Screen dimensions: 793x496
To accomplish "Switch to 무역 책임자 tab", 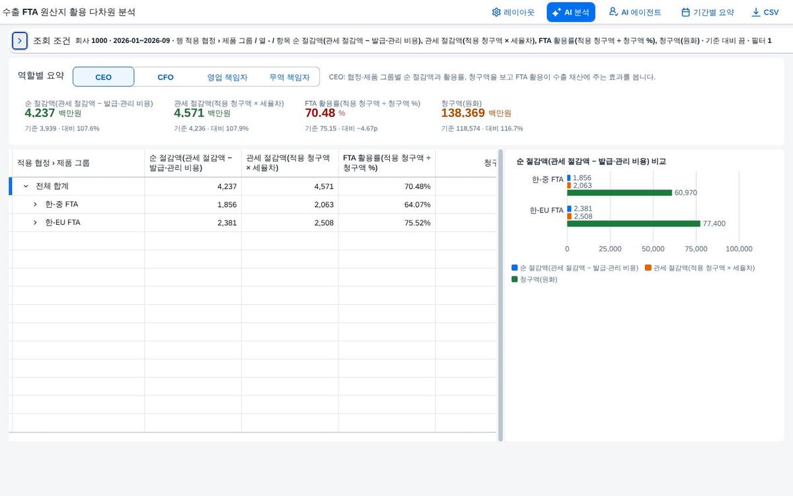I will click(x=289, y=77).
